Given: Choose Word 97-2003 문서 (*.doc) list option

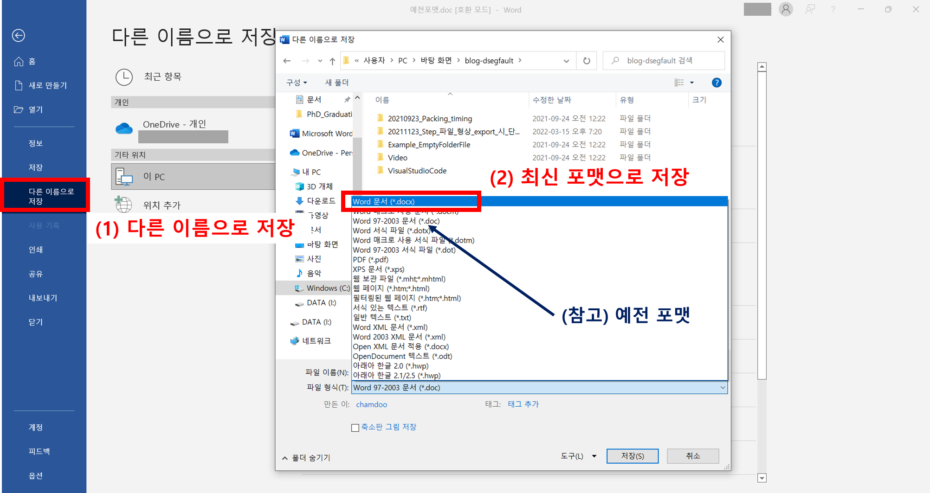Looking at the screenshot, I should click(539, 221).
